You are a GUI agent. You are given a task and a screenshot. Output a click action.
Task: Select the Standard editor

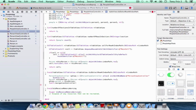(x=166, y=8)
